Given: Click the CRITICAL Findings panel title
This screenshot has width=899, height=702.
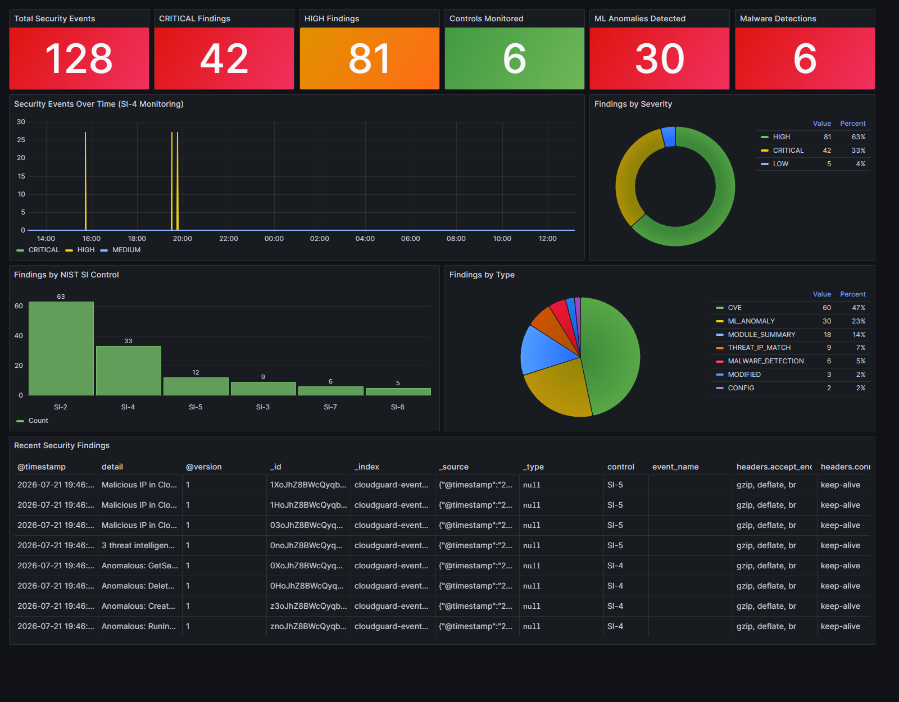Looking at the screenshot, I should click(x=194, y=19).
